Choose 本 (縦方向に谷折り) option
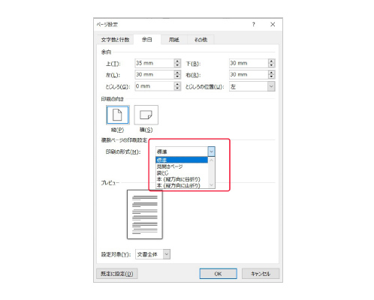The width and height of the screenshot is (374, 300). point(182,179)
